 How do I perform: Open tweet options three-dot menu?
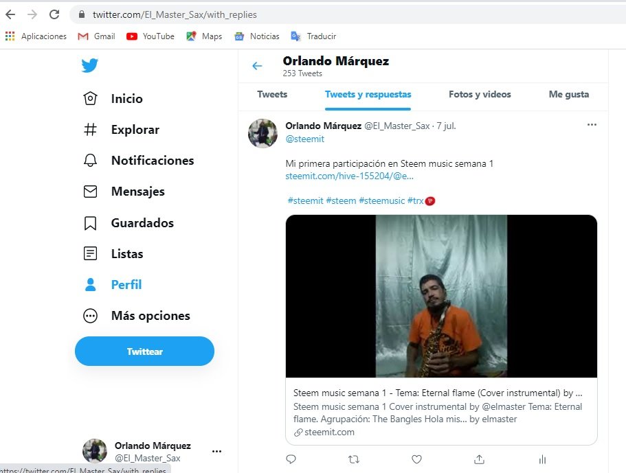point(592,125)
